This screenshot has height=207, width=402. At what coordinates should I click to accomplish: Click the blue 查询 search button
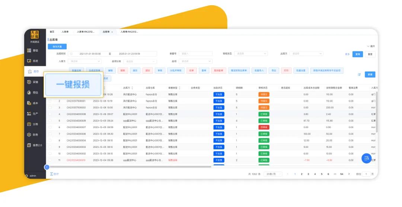pyautogui.click(x=358, y=54)
